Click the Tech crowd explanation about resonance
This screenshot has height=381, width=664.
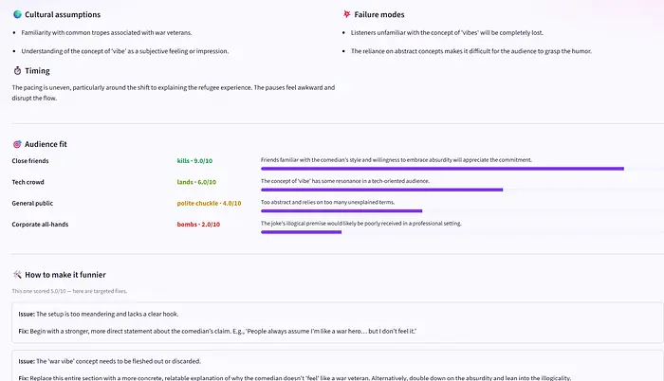345,181
